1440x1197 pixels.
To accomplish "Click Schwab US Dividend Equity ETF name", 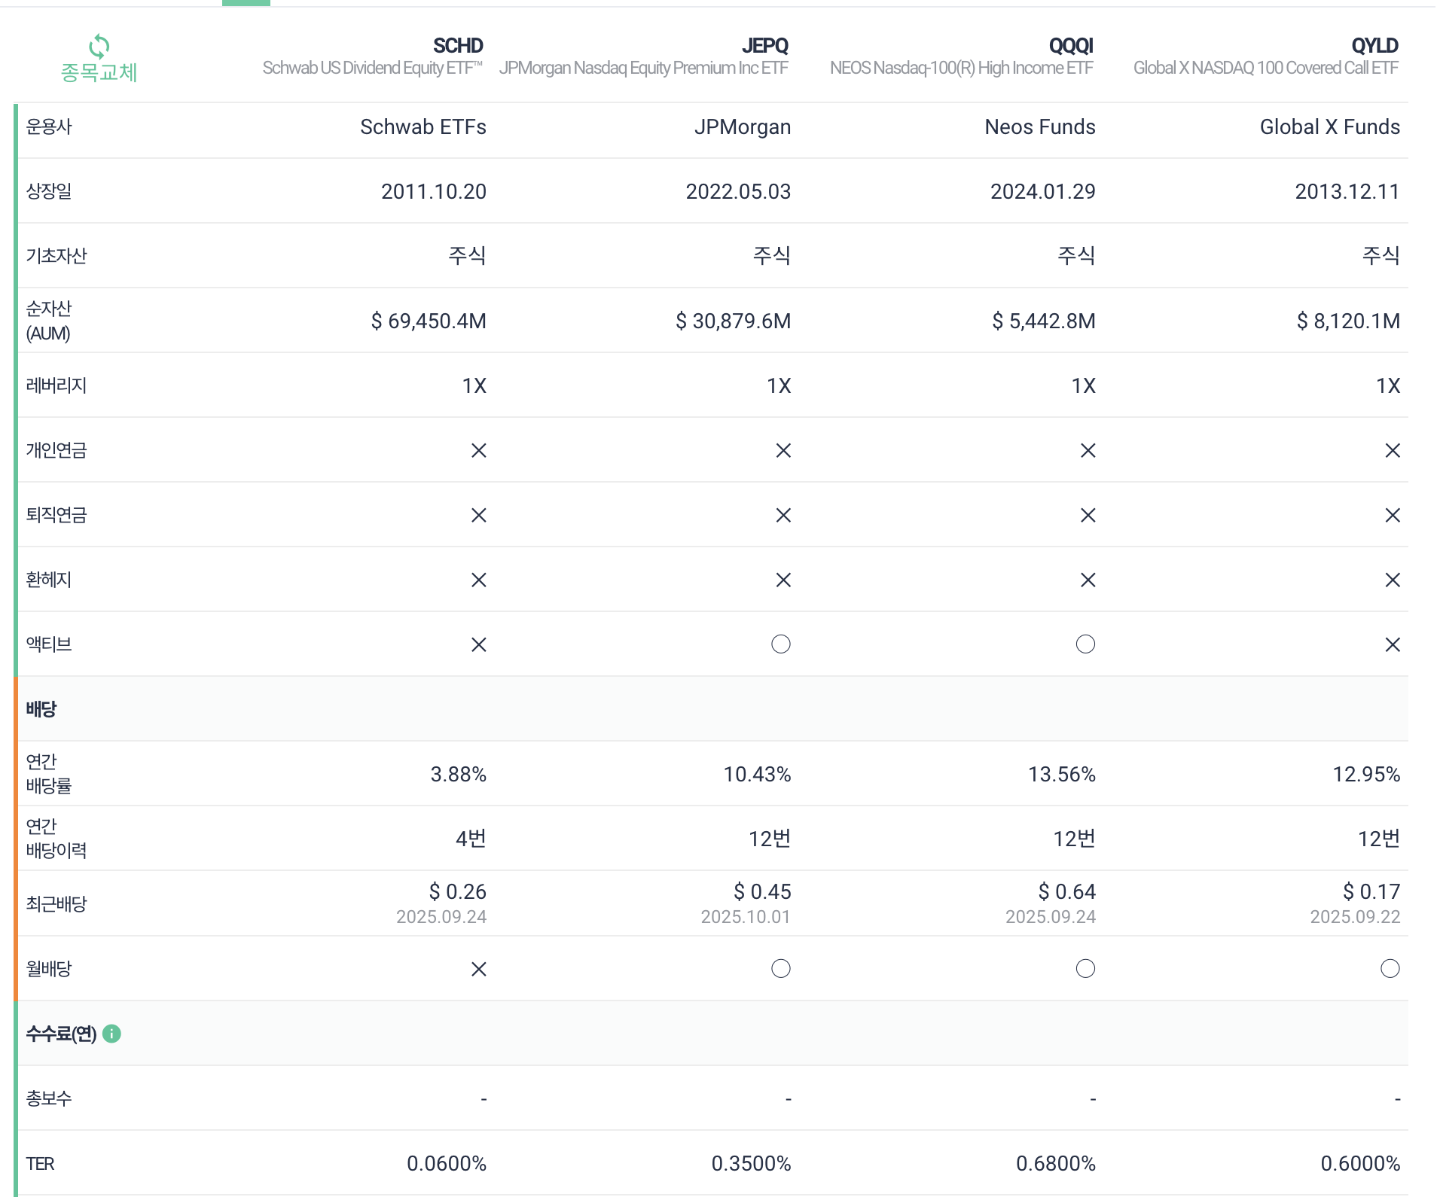I will coord(372,69).
